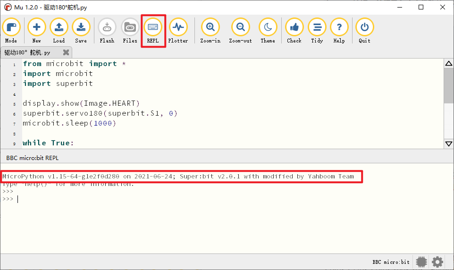The width and height of the screenshot is (454, 270).
Task: Click the device chip status icon
Action: coord(421,262)
